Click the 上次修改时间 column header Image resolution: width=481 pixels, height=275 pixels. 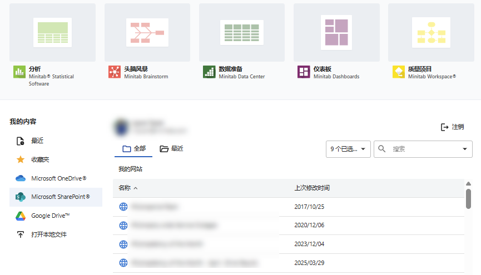[312, 188]
